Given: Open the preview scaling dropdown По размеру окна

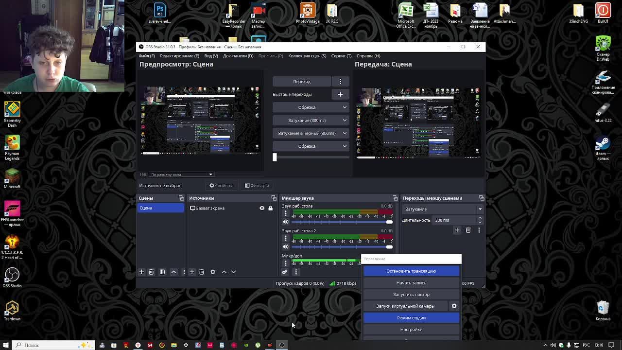Looking at the screenshot, I should [x=181, y=175].
